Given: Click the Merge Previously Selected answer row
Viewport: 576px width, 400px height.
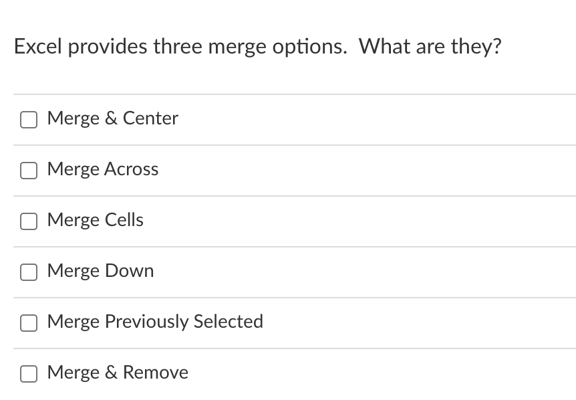Looking at the screenshot, I should 287,322.
